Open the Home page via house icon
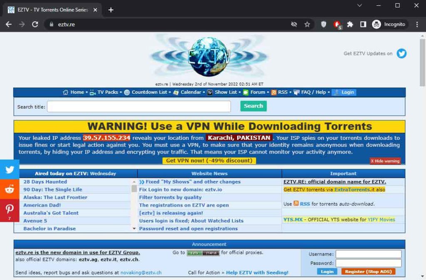Viewport: 426px width, 280px height. pyautogui.click(x=65, y=92)
